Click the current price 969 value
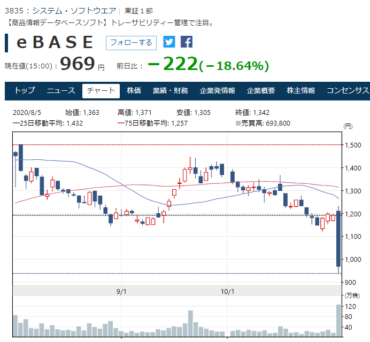 [x=78, y=64]
